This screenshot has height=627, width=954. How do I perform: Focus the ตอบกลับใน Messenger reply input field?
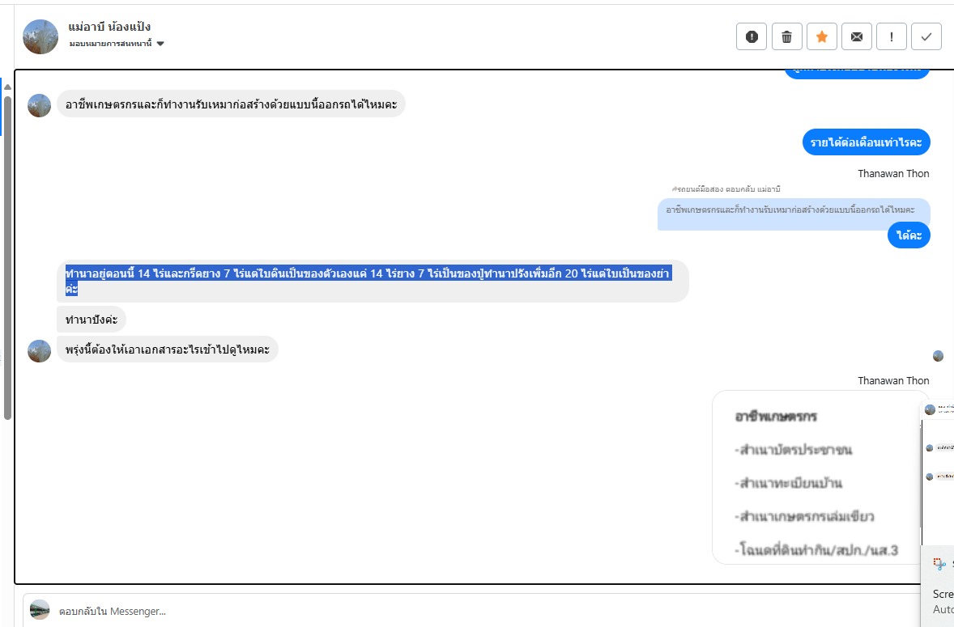click(471, 611)
